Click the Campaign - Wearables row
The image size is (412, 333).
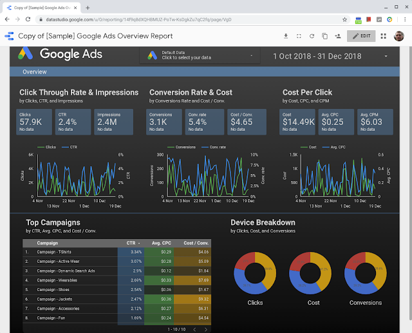pos(117,280)
